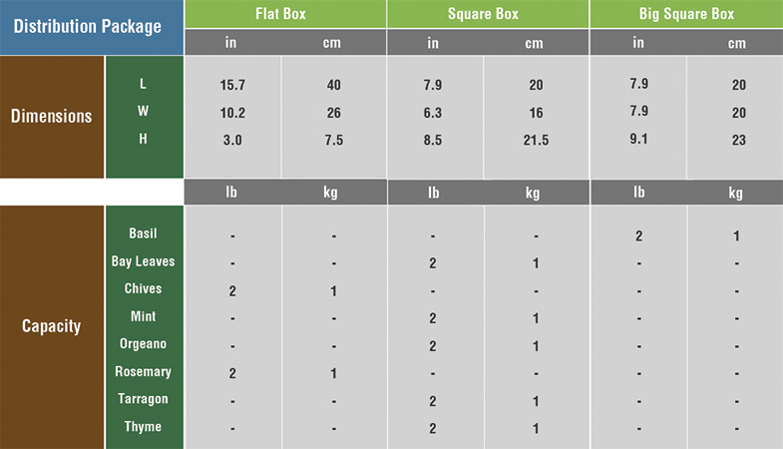This screenshot has width=783, height=449.
Task: Click the Dimensions section label
Action: [x=52, y=116]
